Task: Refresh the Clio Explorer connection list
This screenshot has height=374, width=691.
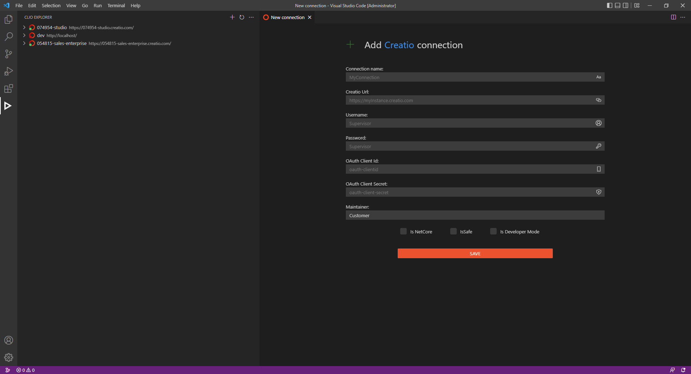Action: click(241, 17)
